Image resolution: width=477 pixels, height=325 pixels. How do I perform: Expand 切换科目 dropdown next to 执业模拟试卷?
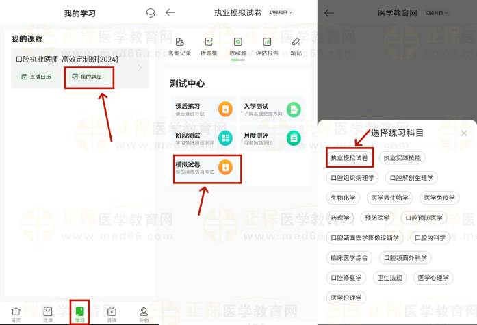(x=281, y=13)
